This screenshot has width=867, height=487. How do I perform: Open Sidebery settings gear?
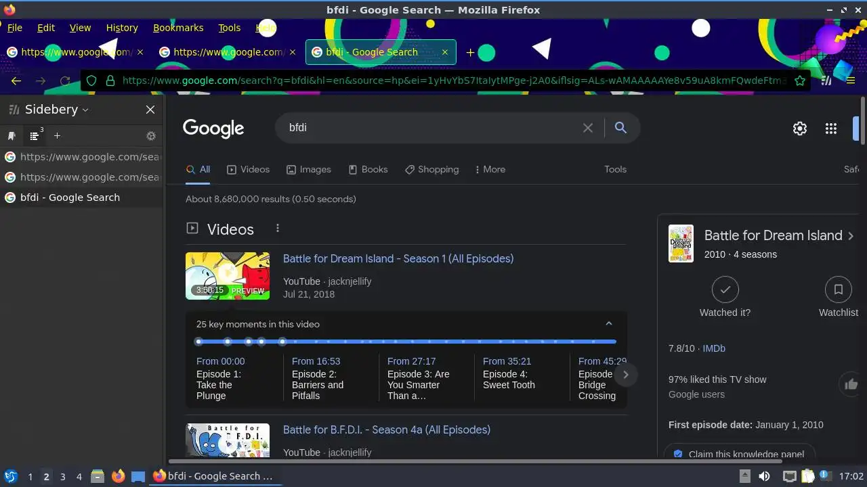tap(151, 136)
